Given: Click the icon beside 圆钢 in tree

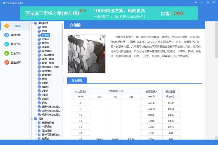Looking at the screenshot, I should click(x=39, y=27).
